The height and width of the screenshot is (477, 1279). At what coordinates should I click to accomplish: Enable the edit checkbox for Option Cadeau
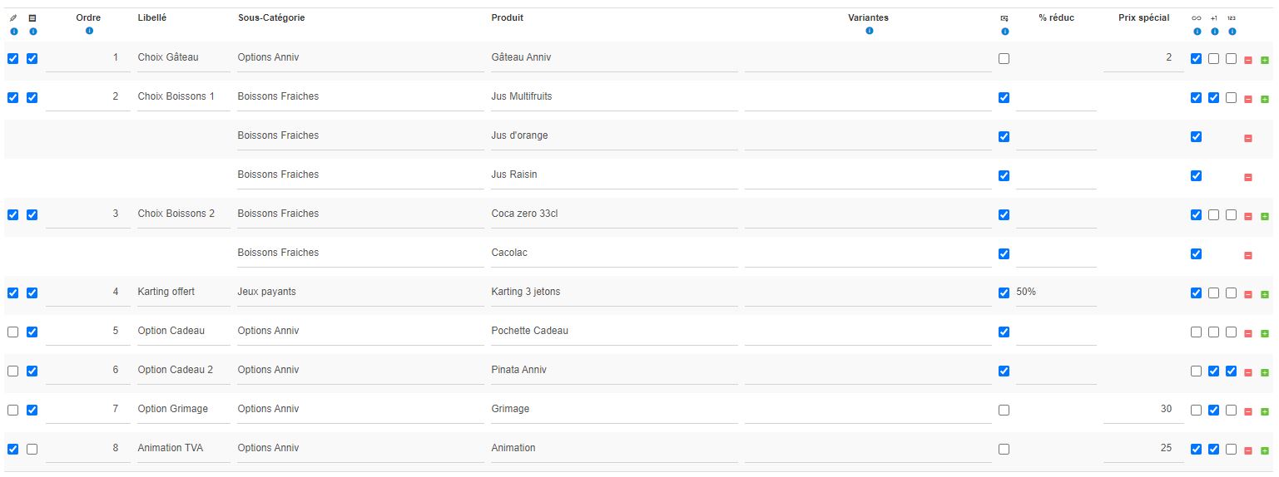13,332
